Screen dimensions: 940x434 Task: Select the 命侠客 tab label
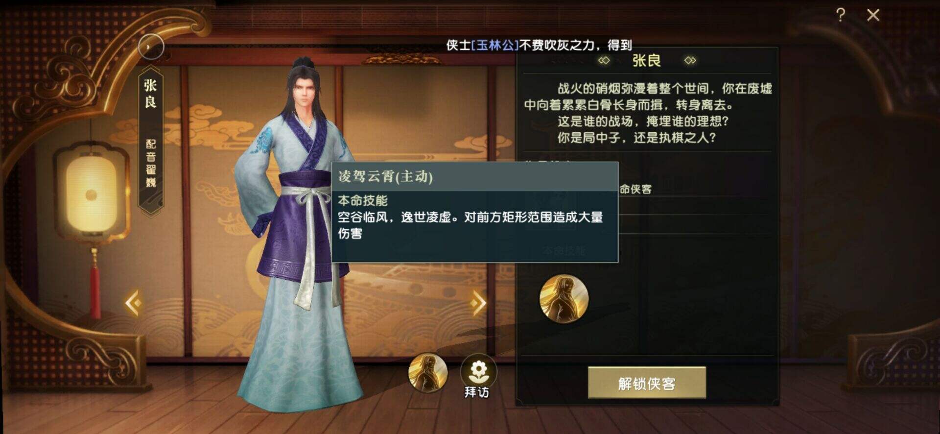(x=635, y=189)
